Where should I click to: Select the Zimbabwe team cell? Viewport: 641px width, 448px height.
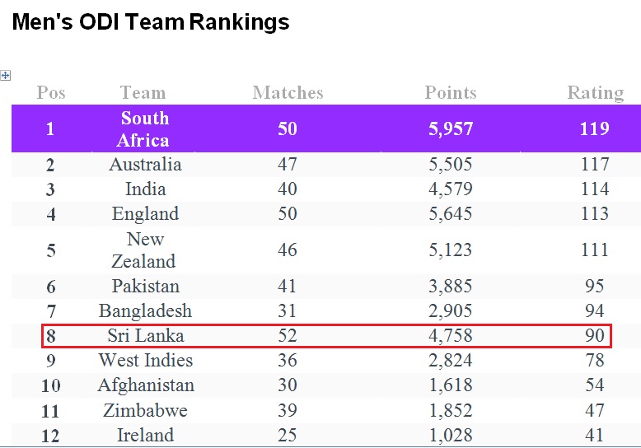[x=145, y=410]
